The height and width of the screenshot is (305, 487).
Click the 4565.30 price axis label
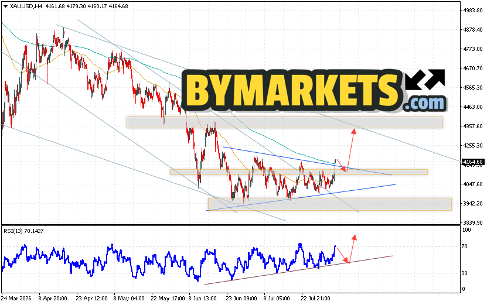coord(473,88)
